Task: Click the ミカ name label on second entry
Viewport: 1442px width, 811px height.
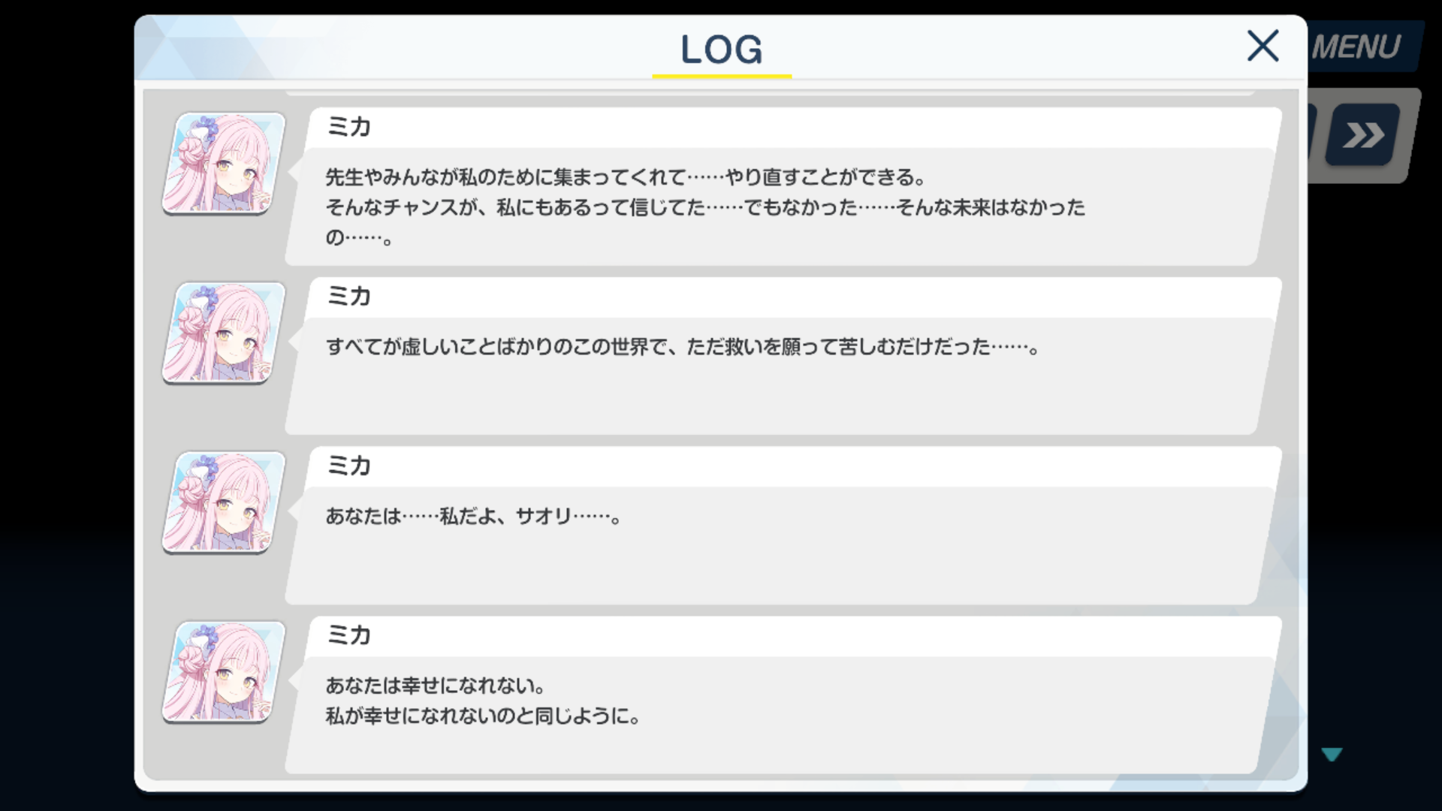Action: (x=349, y=297)
